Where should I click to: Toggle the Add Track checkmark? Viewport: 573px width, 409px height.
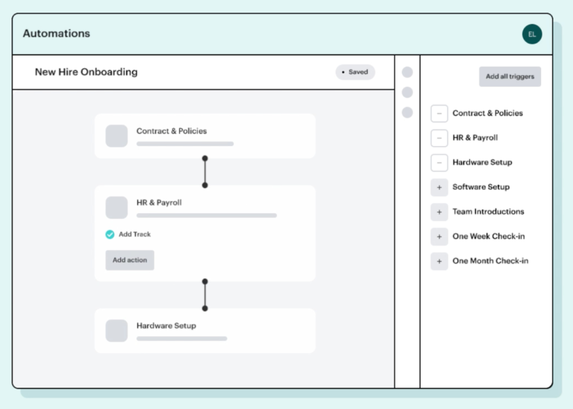pos(110,234)
